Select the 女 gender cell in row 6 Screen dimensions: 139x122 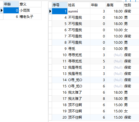click(131, 30)
